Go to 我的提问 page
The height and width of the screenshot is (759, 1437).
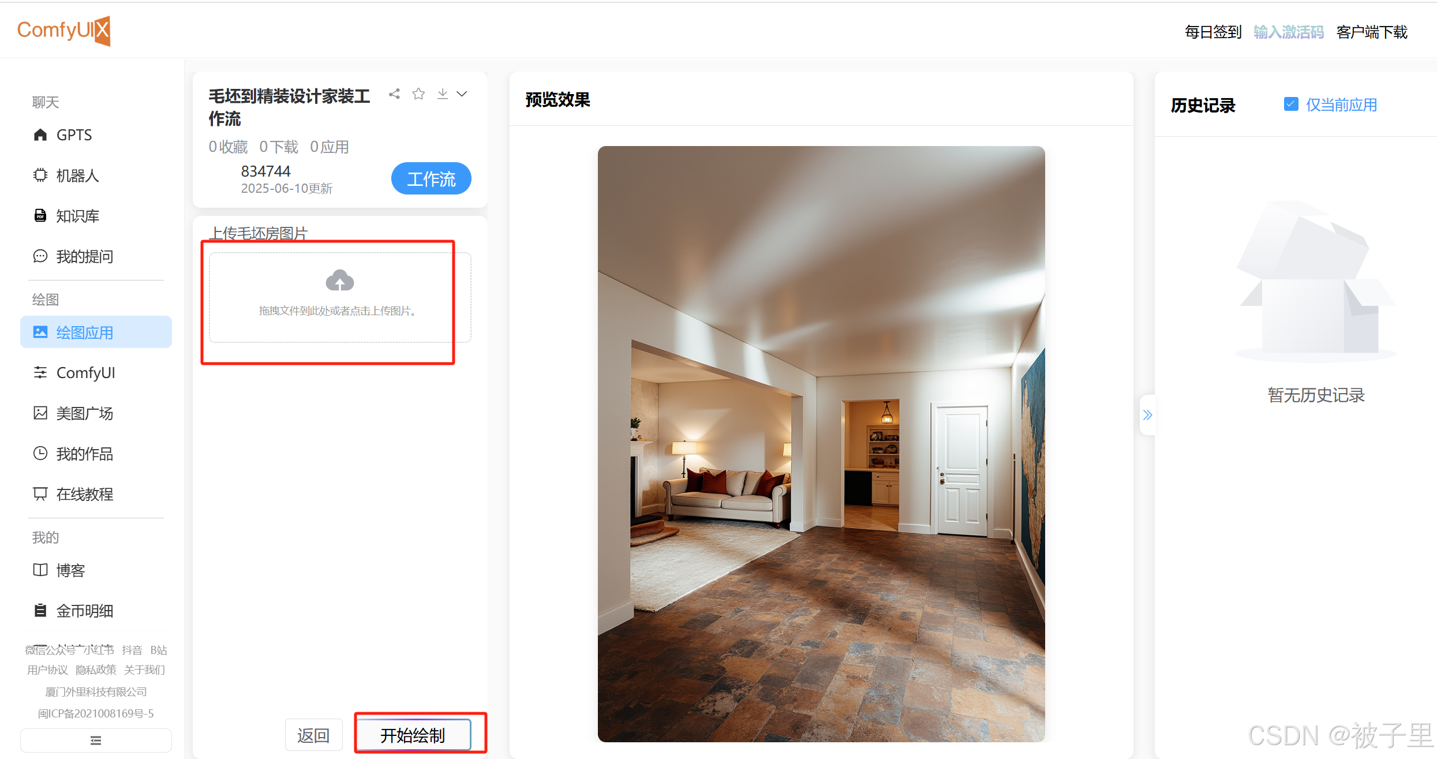coord(84,256)
